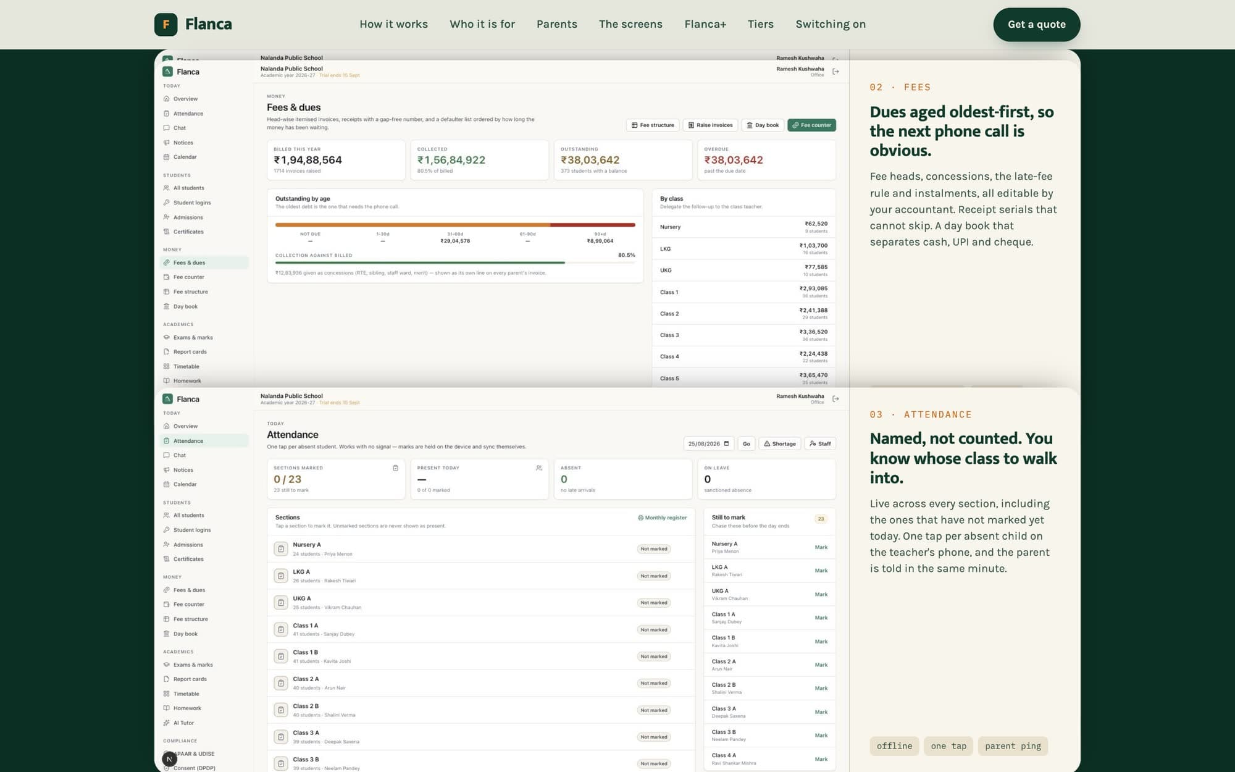The image size is (1235, 772).
Task: Open the calendar picker icon in date field
Action: 726,443
